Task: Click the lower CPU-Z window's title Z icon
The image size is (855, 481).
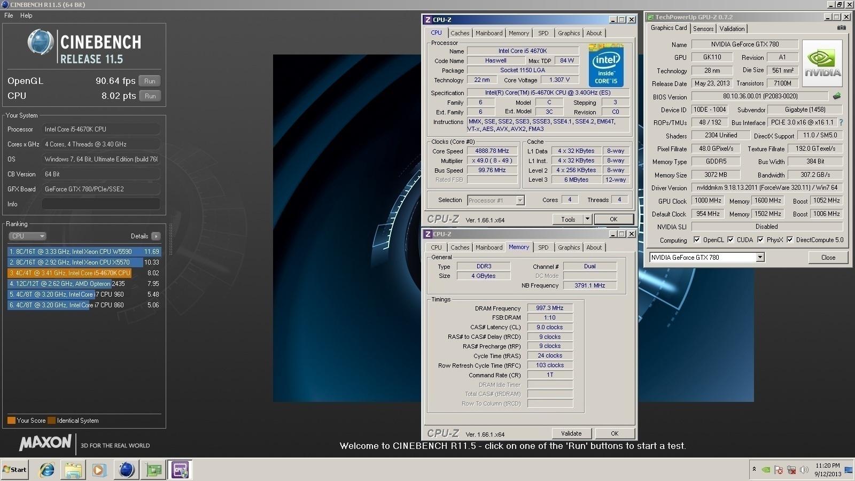Action: coord(428,234)
